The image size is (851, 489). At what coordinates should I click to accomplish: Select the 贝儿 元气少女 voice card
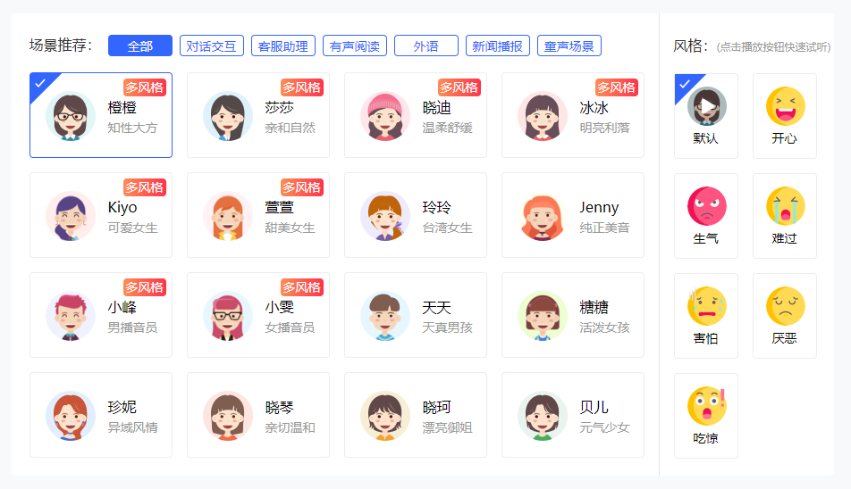[x=573, y=415]
